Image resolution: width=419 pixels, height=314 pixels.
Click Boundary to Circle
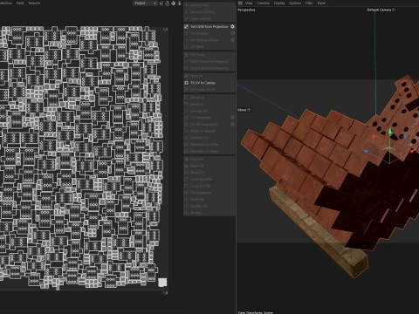tap(209, 145)
